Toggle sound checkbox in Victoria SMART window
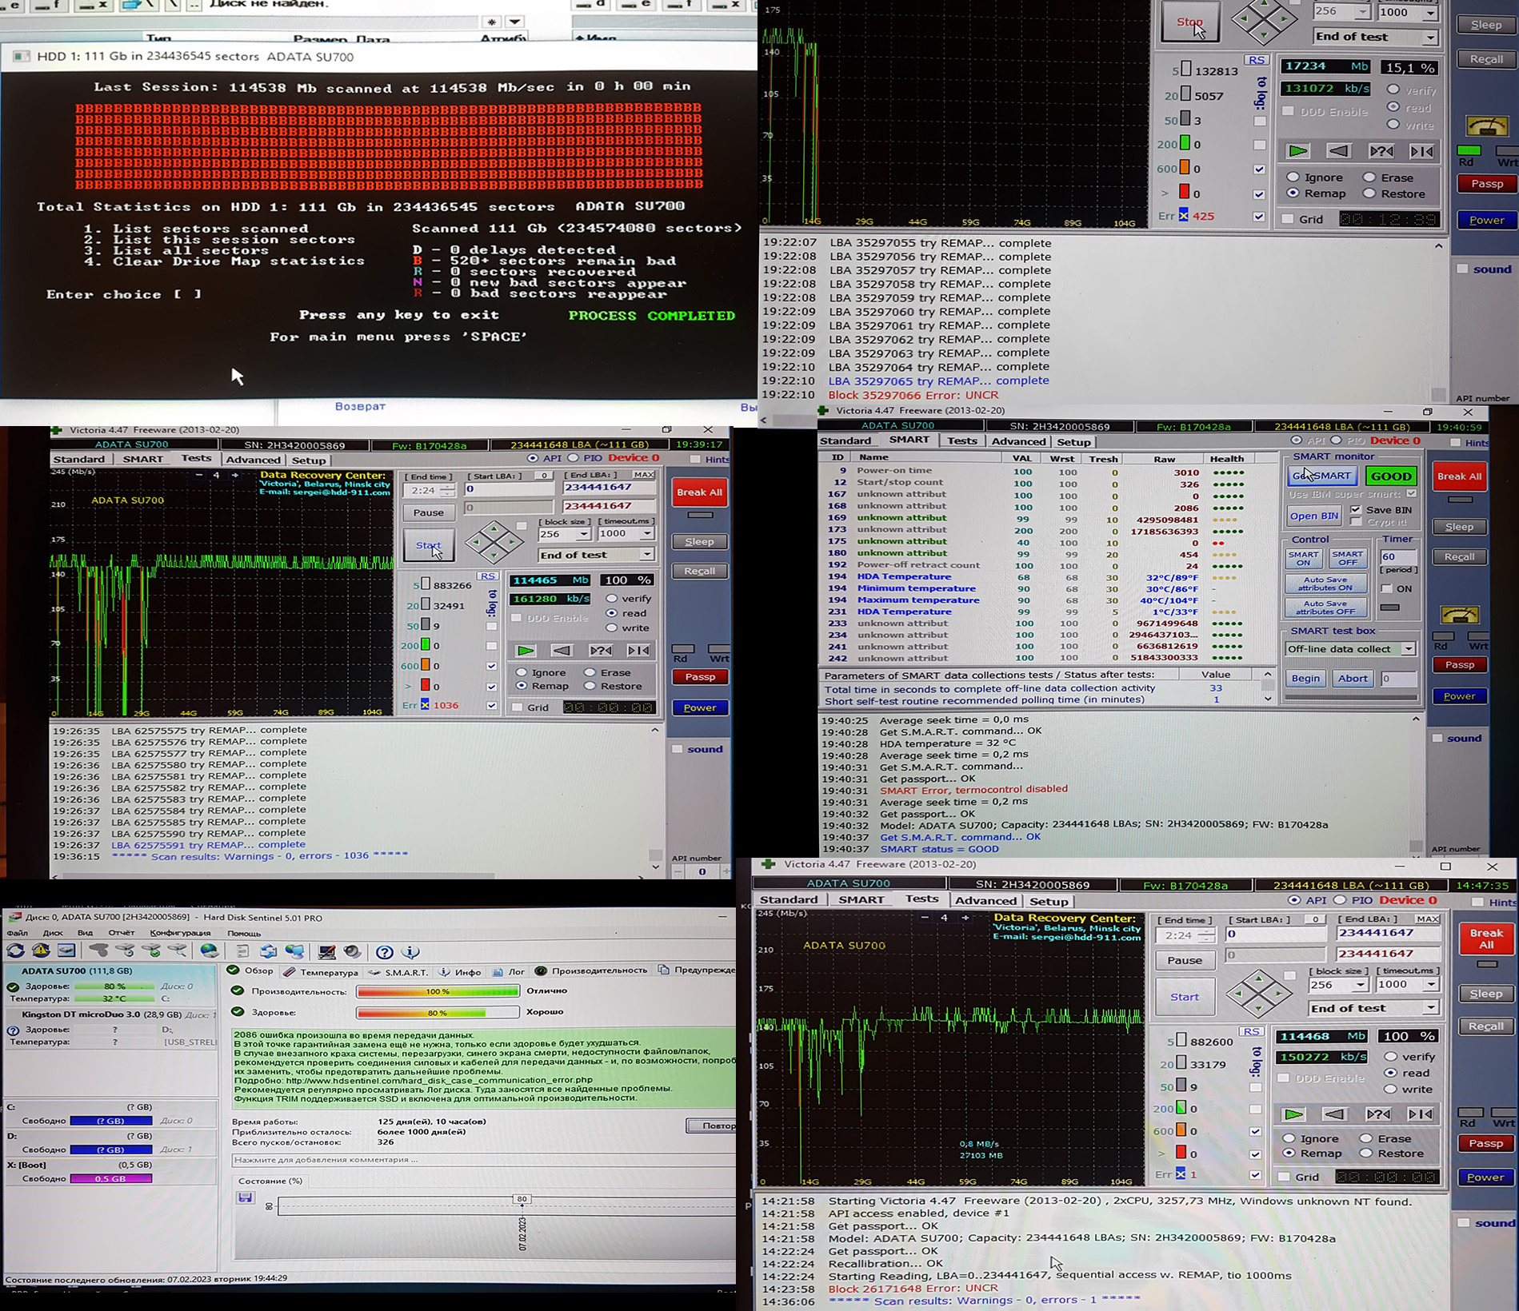The height and width of the screenshot is (1311, 1519). [x=1437, y=738]
